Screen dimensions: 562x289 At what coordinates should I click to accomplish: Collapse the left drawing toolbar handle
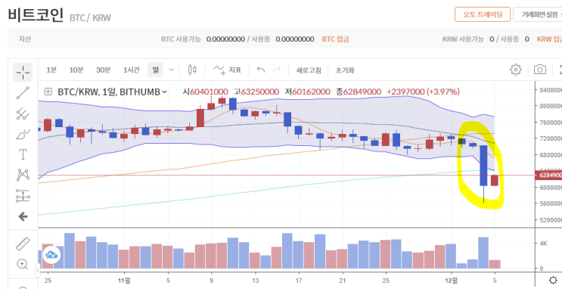[38, 271]
